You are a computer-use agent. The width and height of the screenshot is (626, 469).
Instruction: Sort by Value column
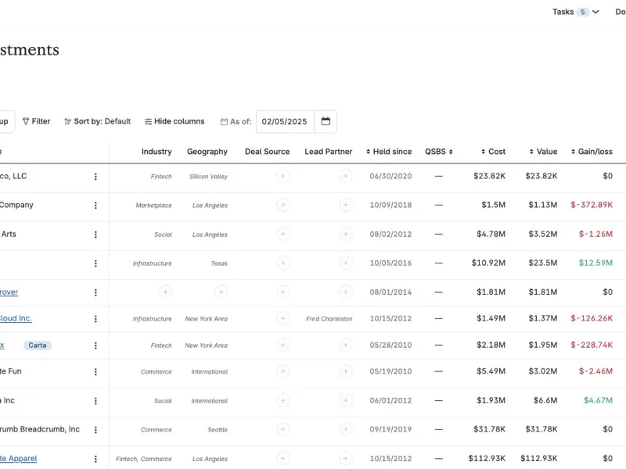point(543,152)
